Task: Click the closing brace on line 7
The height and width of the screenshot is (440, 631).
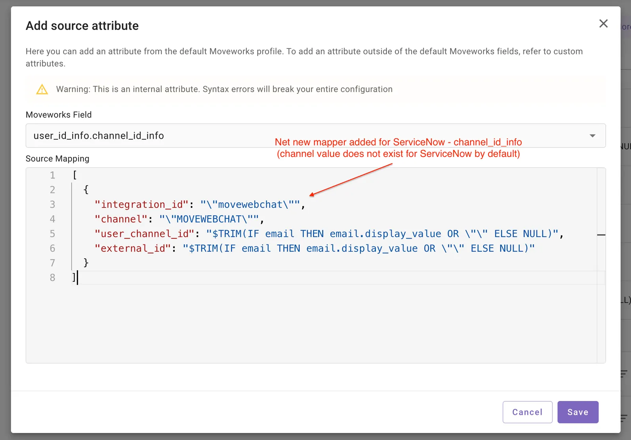Action: (x=86, y=263)
